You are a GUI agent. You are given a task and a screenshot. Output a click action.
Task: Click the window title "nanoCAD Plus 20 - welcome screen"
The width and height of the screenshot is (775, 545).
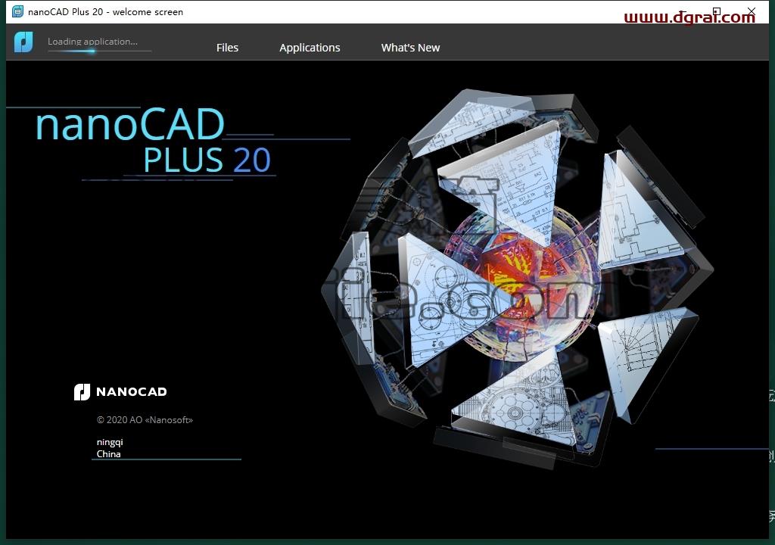[x=105, y=12]
